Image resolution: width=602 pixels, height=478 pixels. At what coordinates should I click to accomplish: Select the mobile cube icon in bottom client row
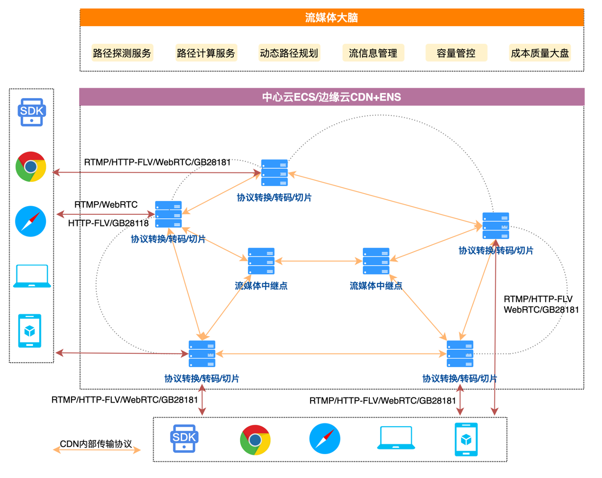tap(466, 440)
